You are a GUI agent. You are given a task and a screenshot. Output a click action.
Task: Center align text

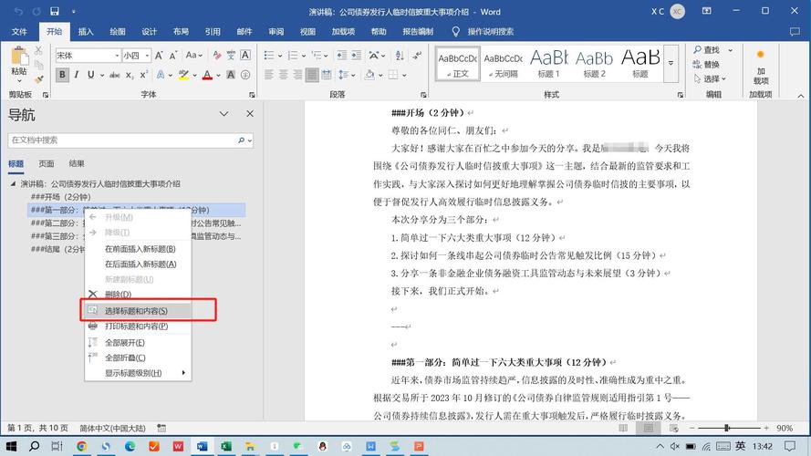coord(283,76)
